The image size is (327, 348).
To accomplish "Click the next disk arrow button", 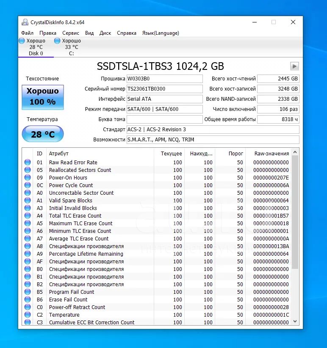I will (x=294, y=66).
